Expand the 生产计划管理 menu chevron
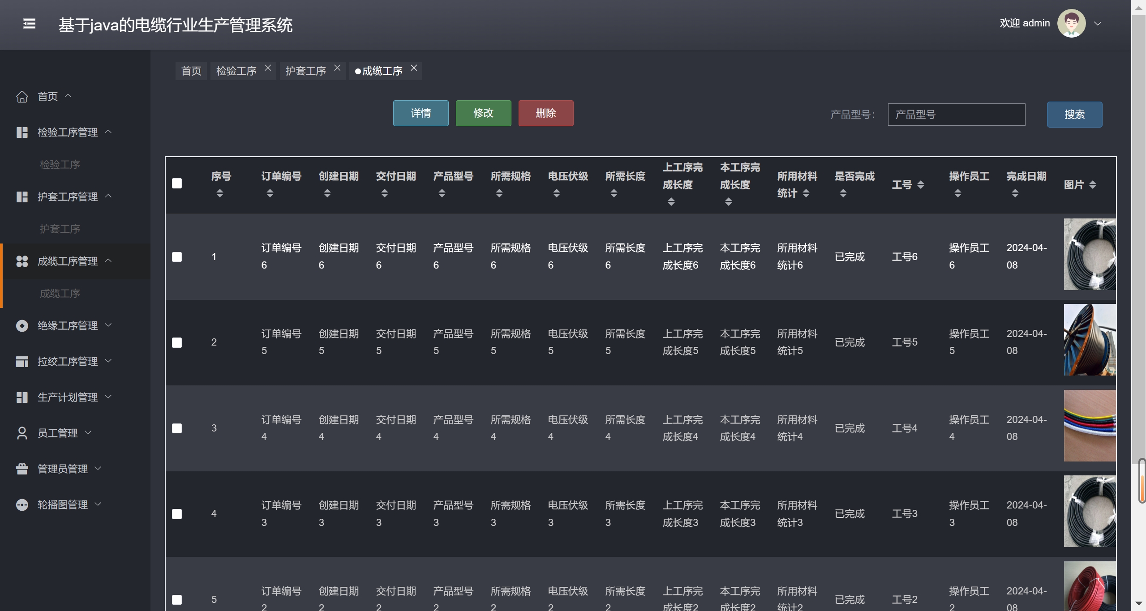 pyautogui.click(x=108, y=396)
